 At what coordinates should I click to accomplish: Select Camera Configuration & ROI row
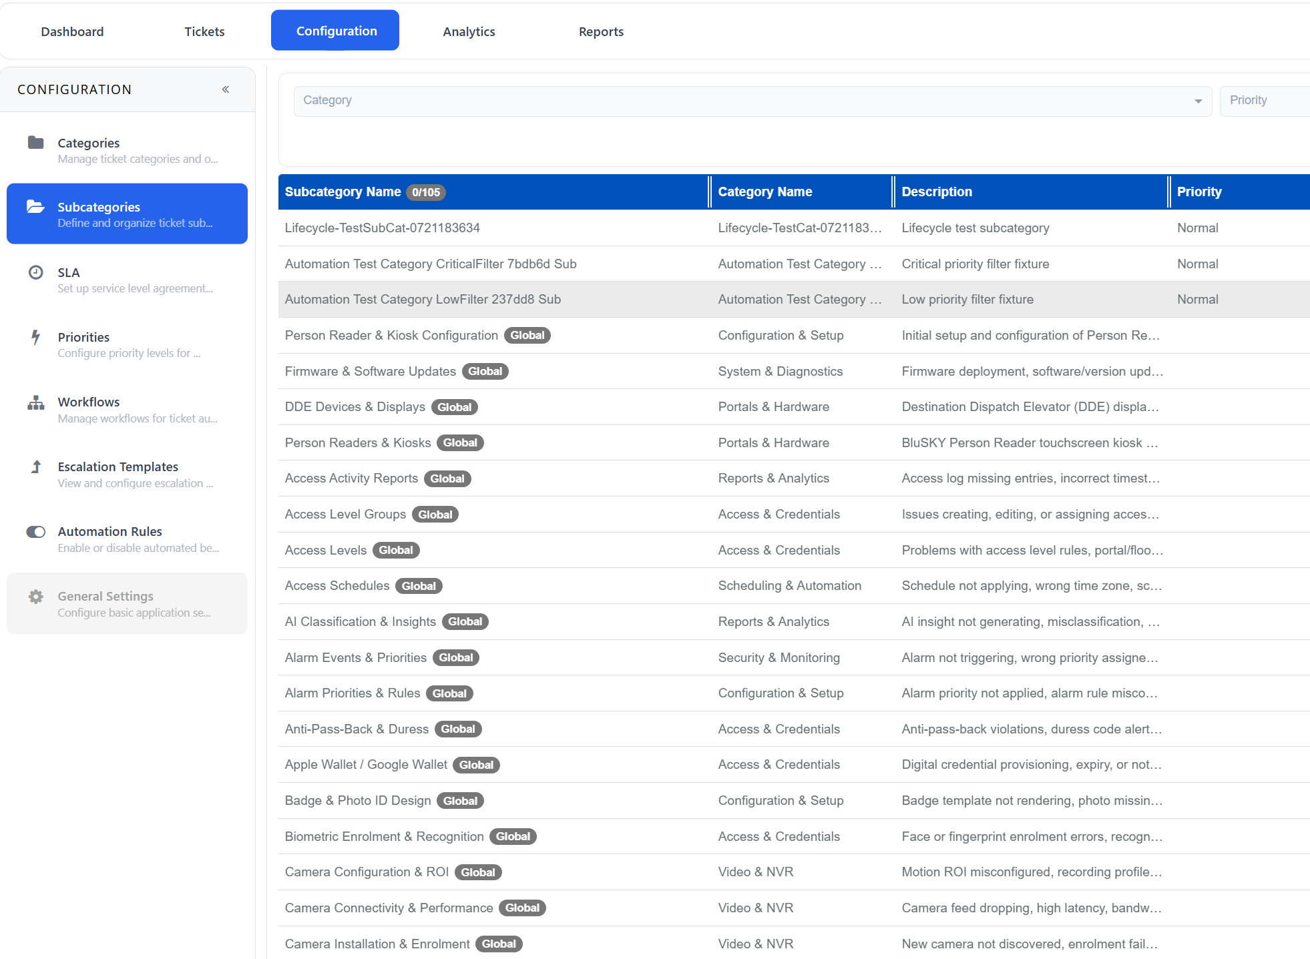click(x=794, y=872)
